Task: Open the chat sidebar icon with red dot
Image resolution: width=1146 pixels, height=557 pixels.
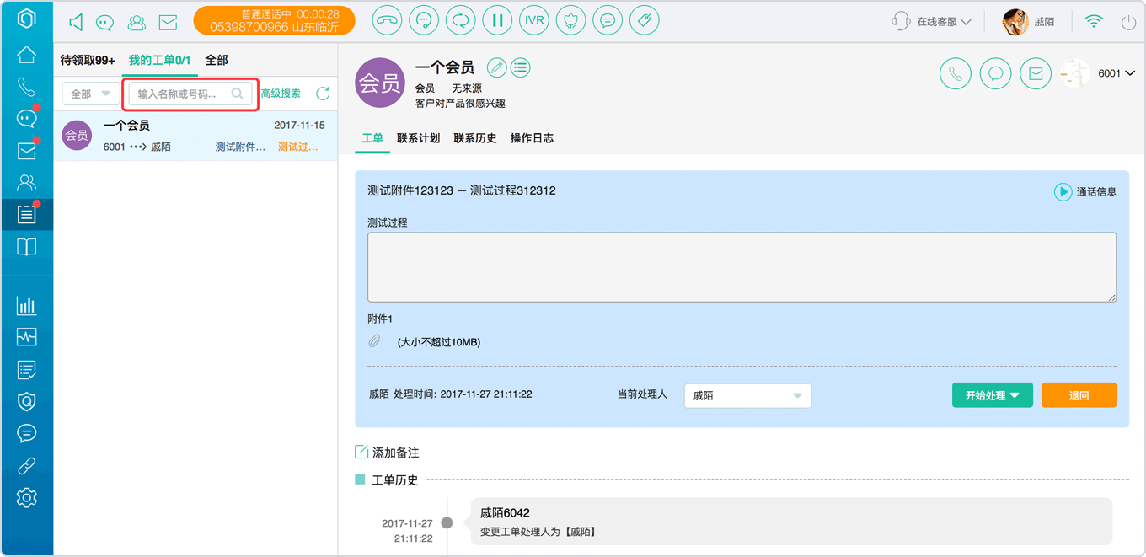Action: [27, 119]
